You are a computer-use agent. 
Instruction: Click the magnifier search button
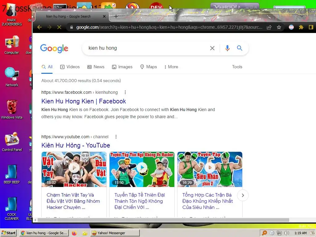tap(239, 48)
